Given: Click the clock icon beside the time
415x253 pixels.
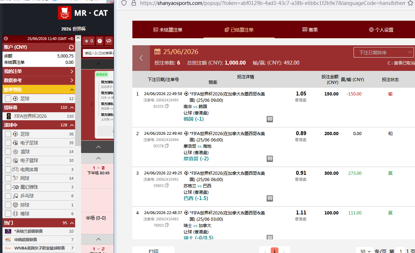Looking at the screenshot, I should point(6,38).
